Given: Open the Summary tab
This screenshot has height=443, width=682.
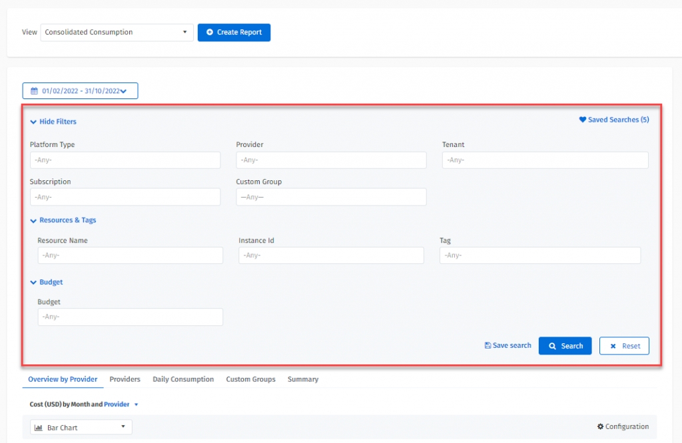Looking at the screenshot, I should point(303,379).
